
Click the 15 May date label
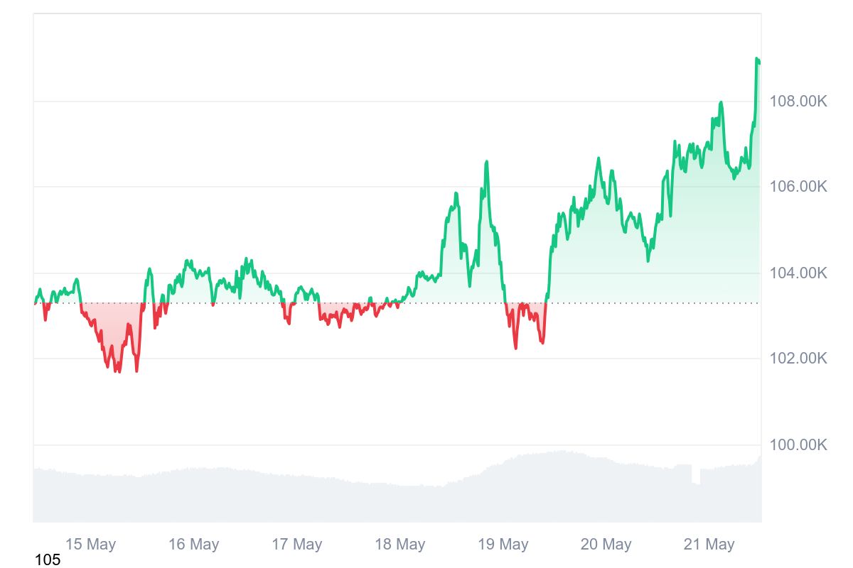tap(90, 545)
